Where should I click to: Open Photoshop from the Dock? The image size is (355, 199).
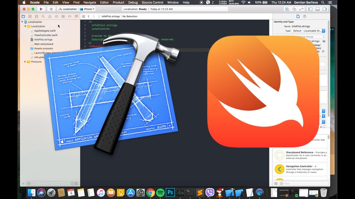click(x=170, y=192)
